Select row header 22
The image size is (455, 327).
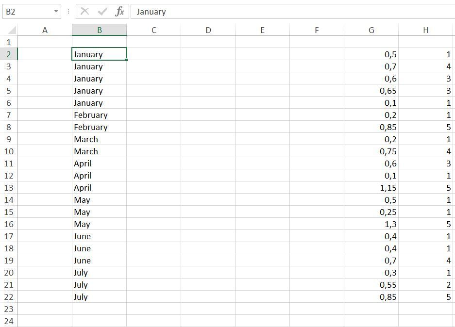(x=10, y=297)
